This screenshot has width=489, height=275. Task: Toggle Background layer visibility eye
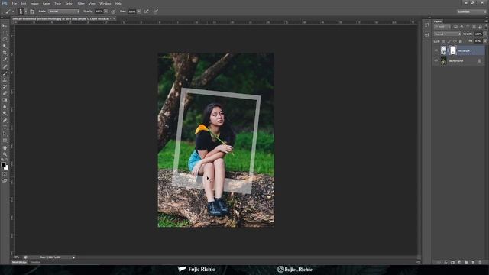[436, 61]
